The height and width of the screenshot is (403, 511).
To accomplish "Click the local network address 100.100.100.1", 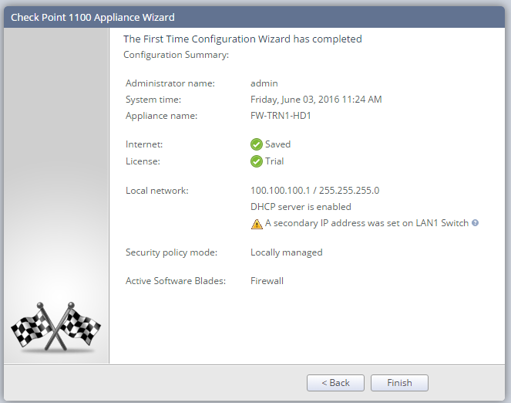I will click(281, 190).
